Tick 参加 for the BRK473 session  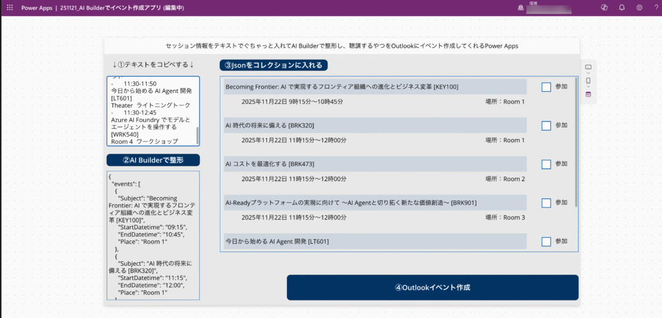pyautogui.click(x=546, y=164)
